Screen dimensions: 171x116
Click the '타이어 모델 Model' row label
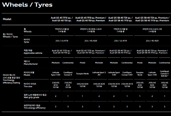(29, 74)
